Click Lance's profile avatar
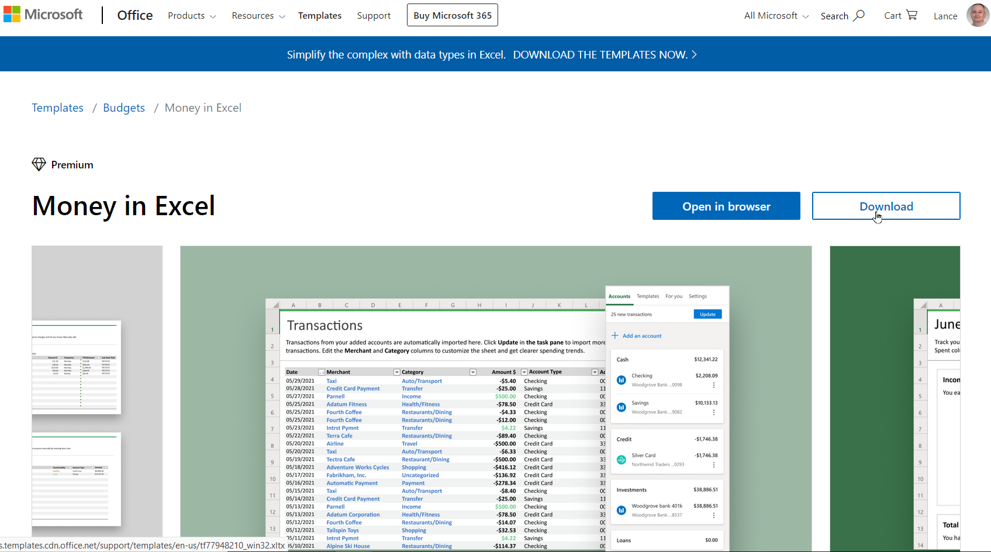Image resolution: width=991 pixels, height=552 pixels. tap(978, 15)
